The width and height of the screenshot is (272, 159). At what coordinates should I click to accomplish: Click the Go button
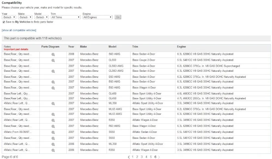[118, 17]
